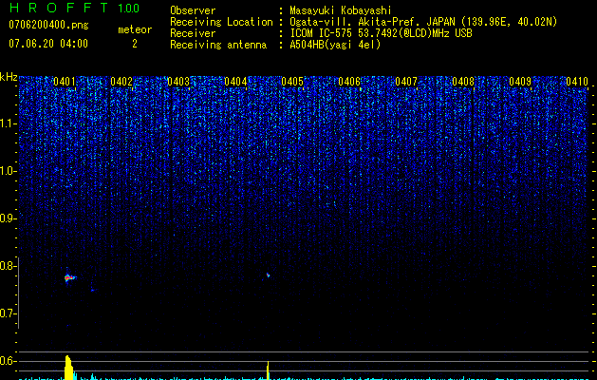Click the 0403 time marker

point(178,82)
